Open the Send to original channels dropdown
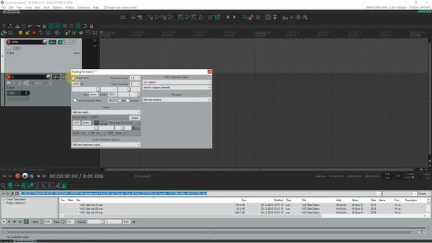Viewport: 432px width, 243px height. [177, 87]
